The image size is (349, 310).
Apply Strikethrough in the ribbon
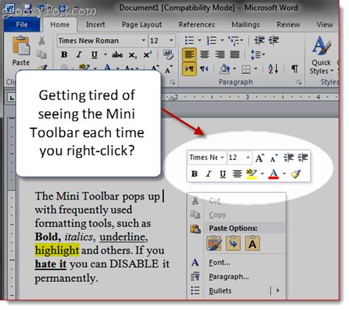[x=117, y=54]
